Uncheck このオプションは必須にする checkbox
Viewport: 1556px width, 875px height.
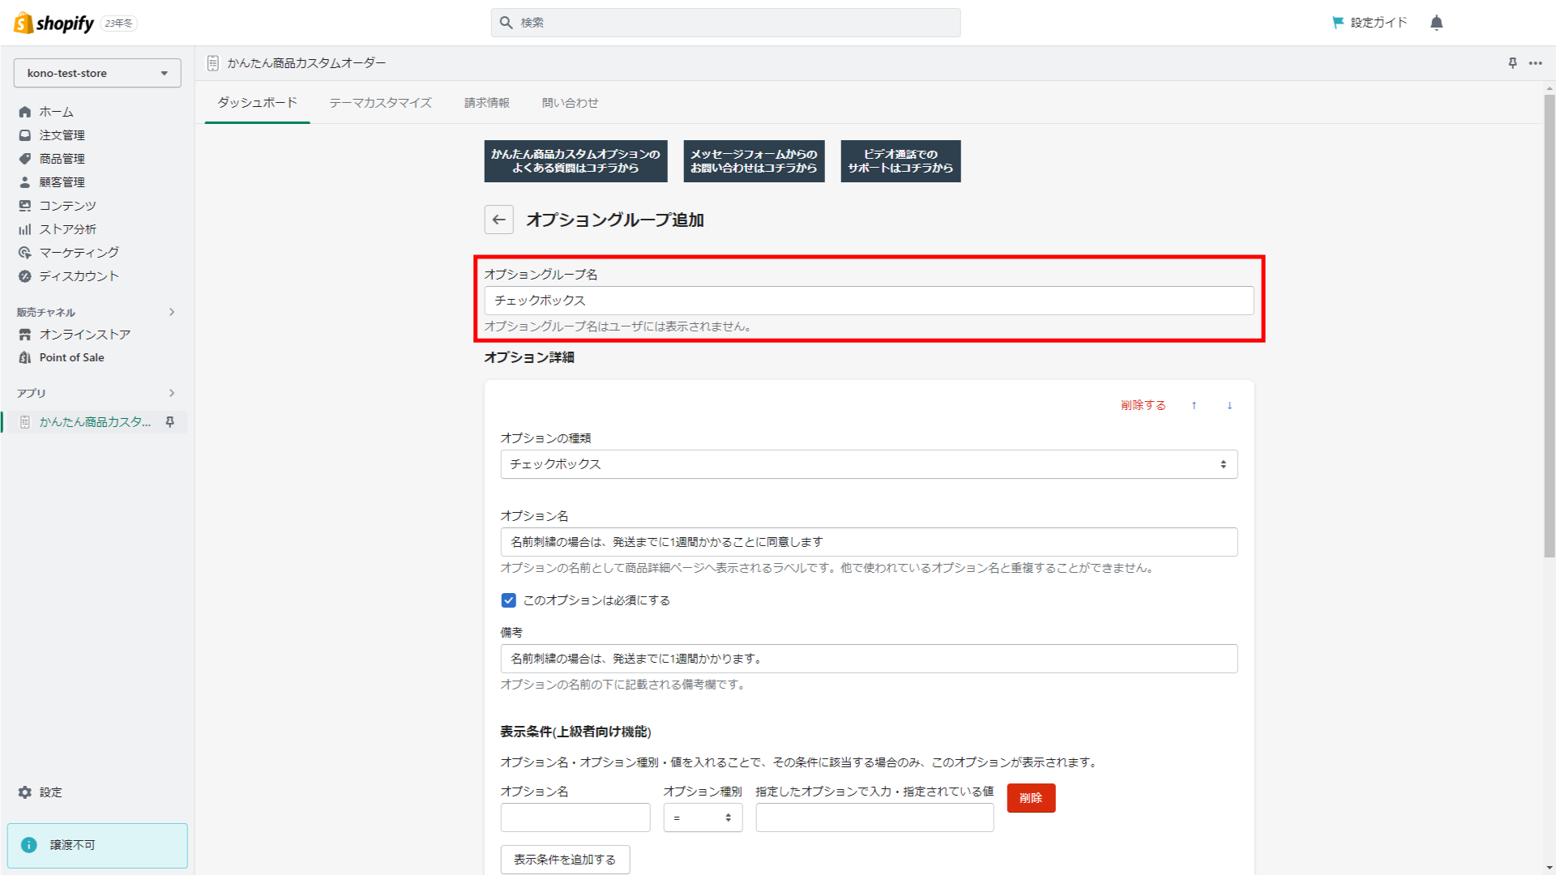click(508, 600)
